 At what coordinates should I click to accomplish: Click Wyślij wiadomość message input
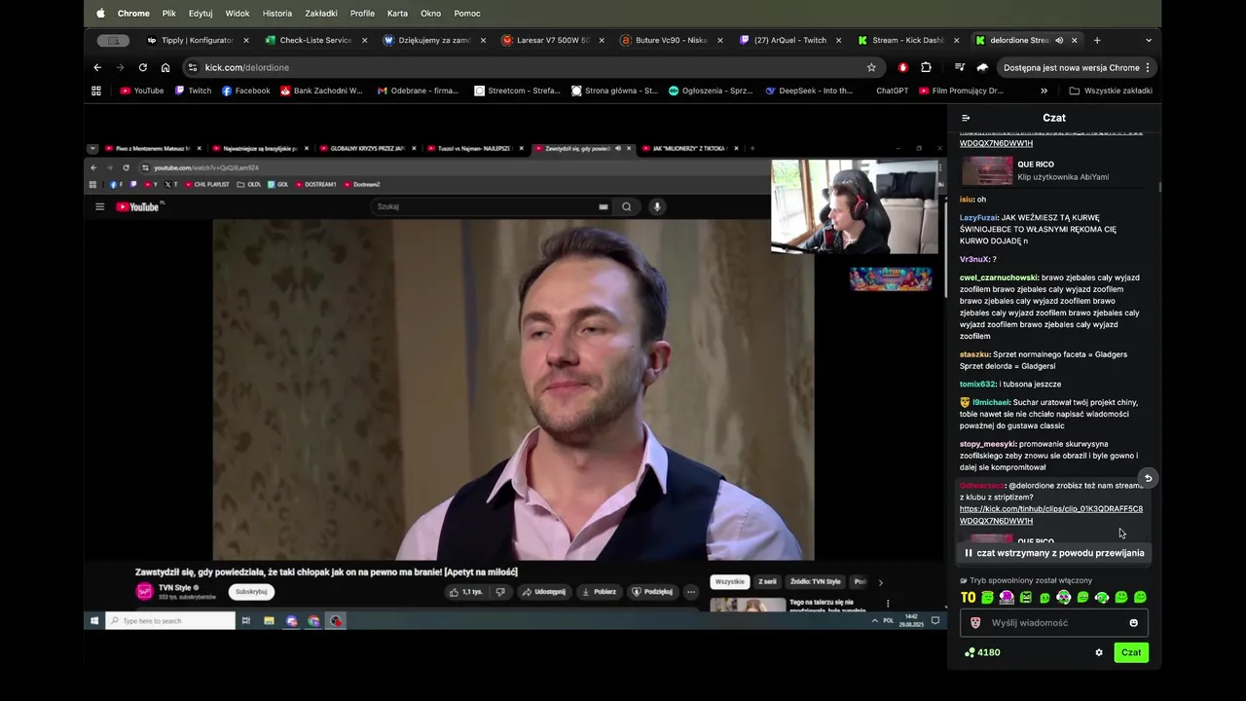[x=1054, y=623]
